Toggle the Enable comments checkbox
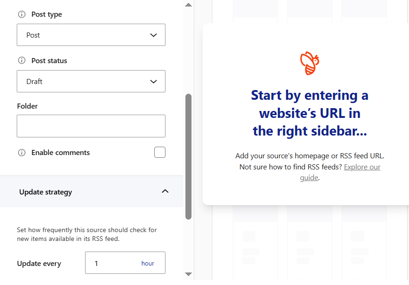This screenshot has width=409, height=285. point(159,152)
